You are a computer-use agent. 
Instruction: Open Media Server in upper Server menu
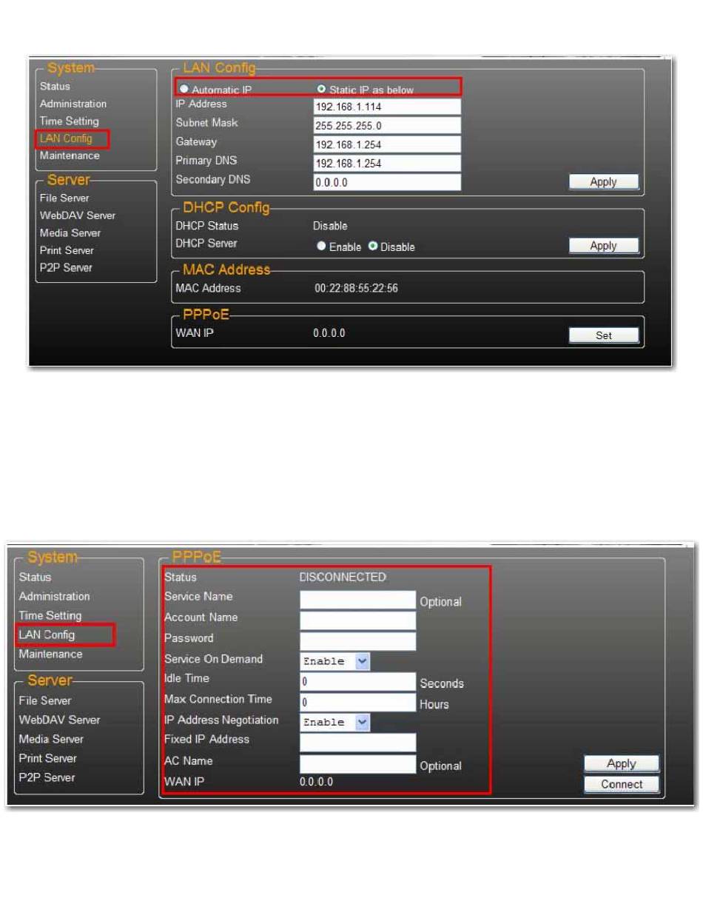tap(70, 232)
